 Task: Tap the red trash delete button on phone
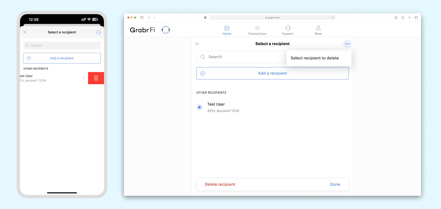click(x=96, y=78)
